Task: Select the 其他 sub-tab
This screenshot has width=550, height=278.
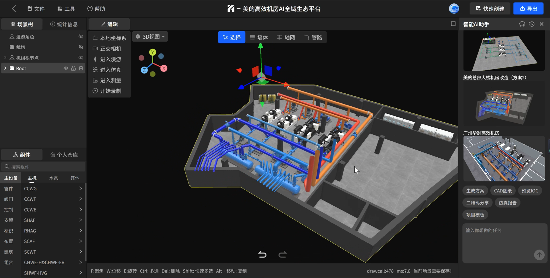Action: coord(75,178)
